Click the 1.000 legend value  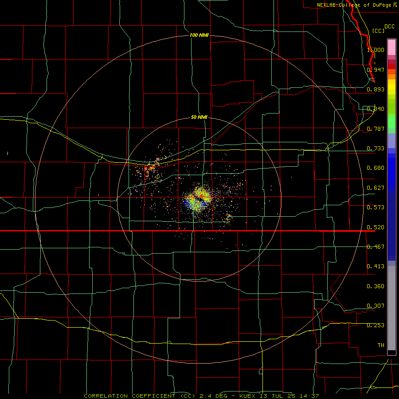click(376, 50)
